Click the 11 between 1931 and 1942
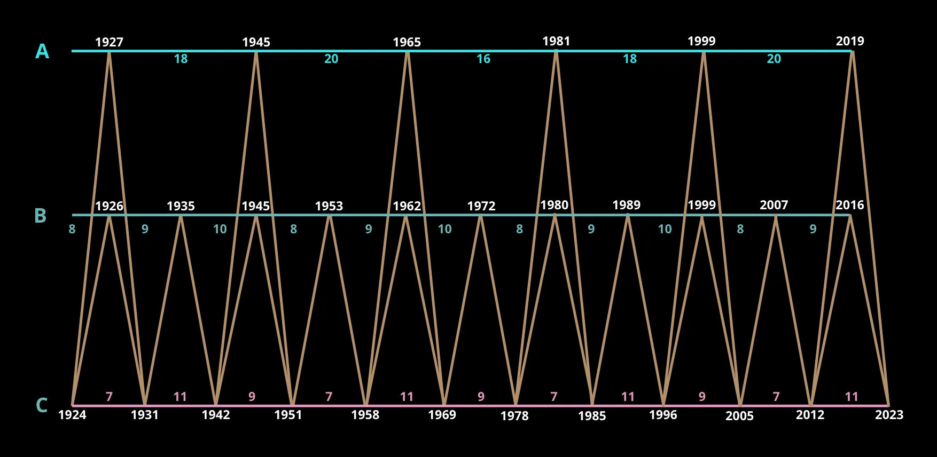Image resolution: width=937 pixels, height=457 pixels. (180, 397)
